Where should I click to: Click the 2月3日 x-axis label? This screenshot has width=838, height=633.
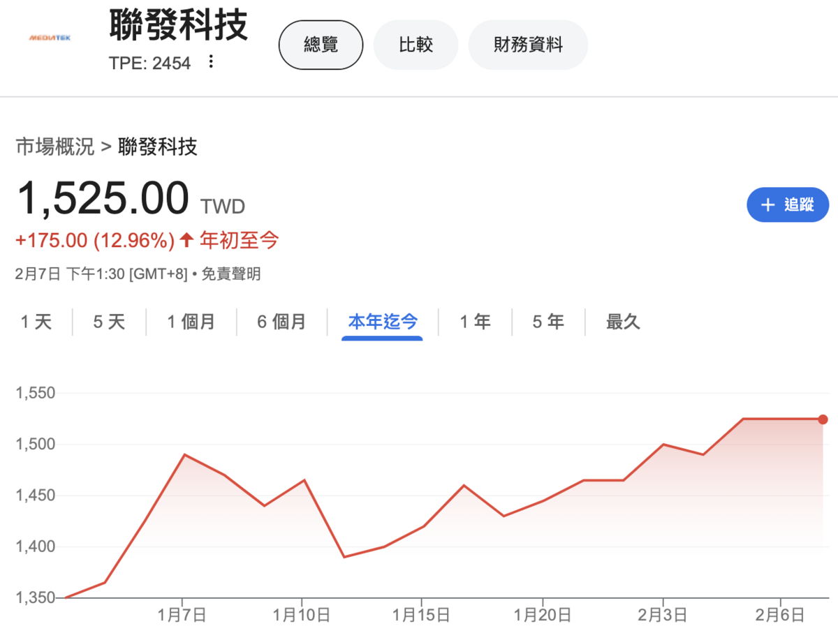(663, 615)
